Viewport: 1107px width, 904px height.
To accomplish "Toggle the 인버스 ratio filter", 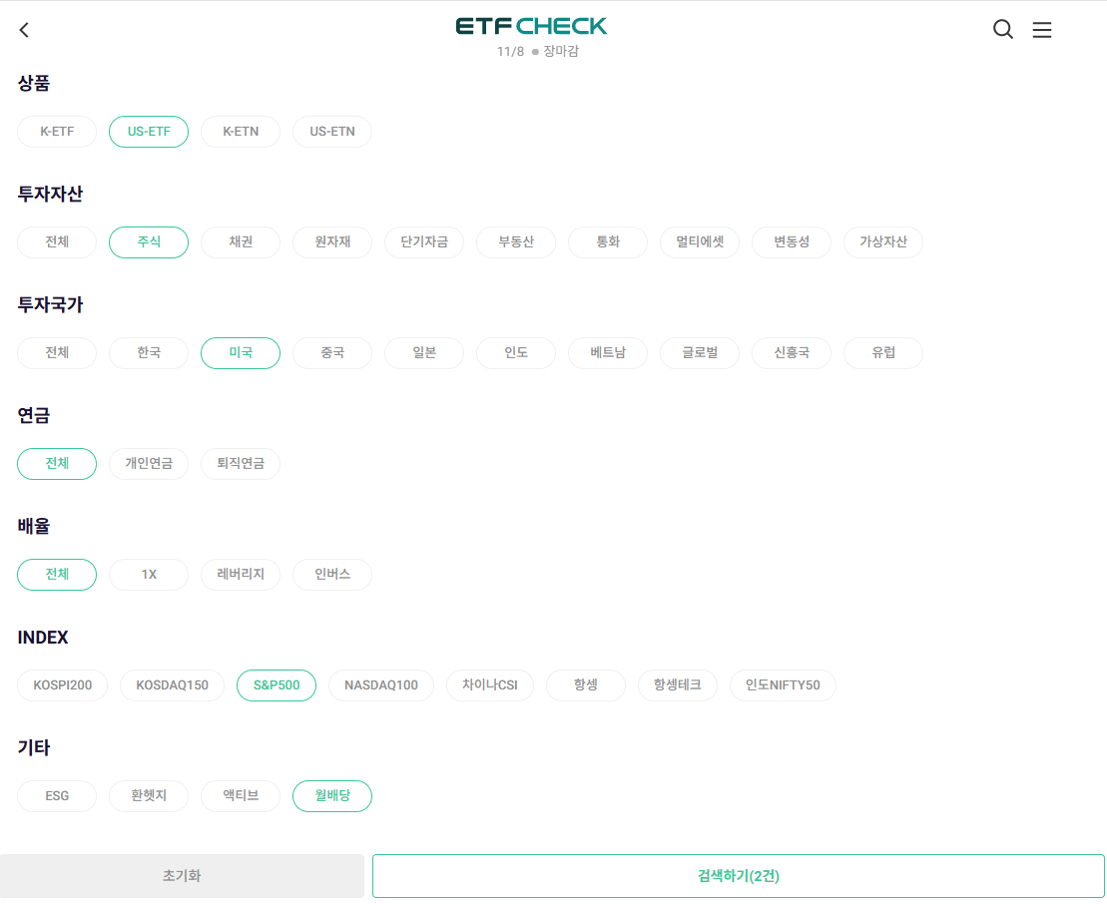I will pos(331,574).
